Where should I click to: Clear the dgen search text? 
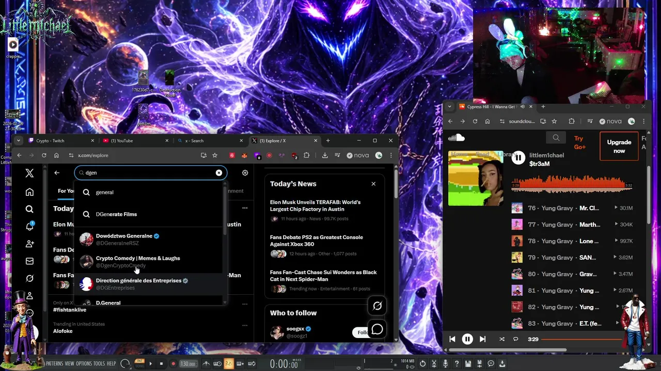tap(219, 173)
